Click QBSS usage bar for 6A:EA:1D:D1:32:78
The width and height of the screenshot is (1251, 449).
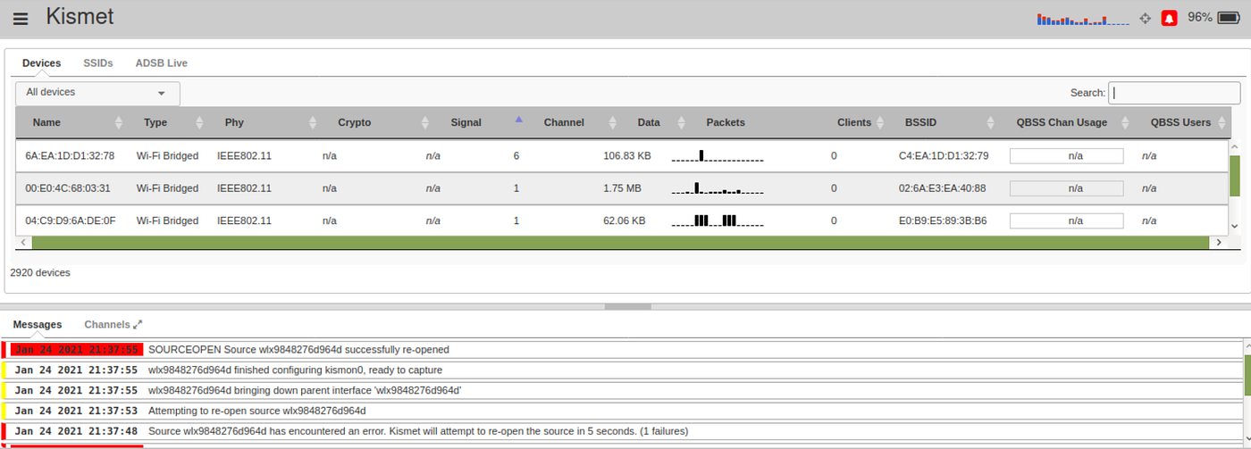(x=1066, y=155)
